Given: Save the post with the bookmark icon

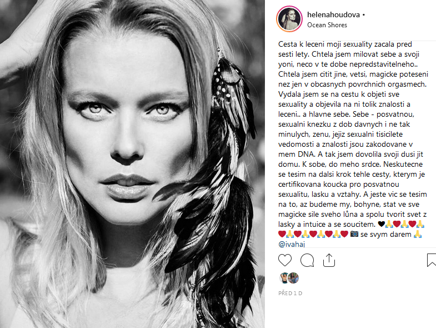Looking at the screenshot, I should click(432, 260).
